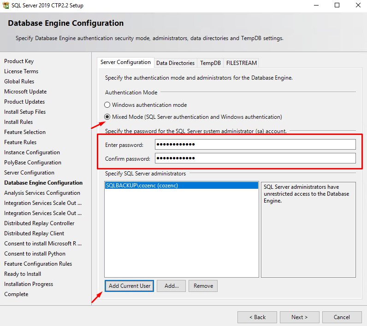367x326 pixels.
Task: Click Feature Rules step in sidebar
Action: [20, 142]
